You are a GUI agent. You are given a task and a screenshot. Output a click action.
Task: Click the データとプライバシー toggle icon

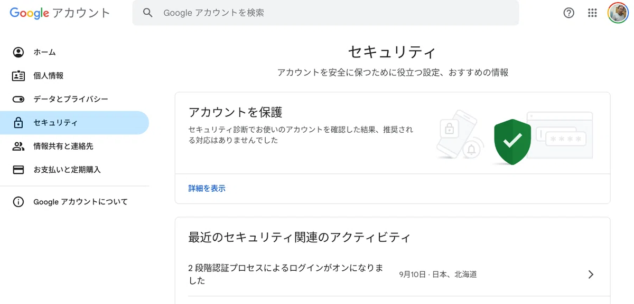(x=18, y=99)
